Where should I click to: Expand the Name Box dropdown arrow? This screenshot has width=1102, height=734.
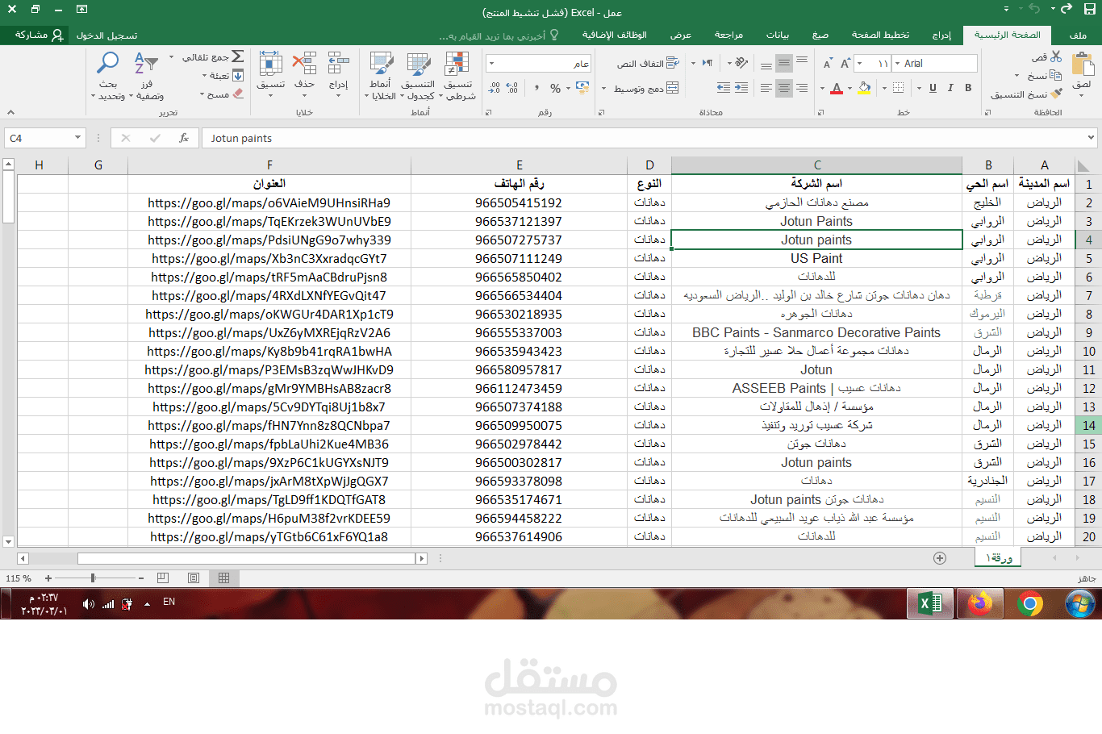click(x=78, y=138)
